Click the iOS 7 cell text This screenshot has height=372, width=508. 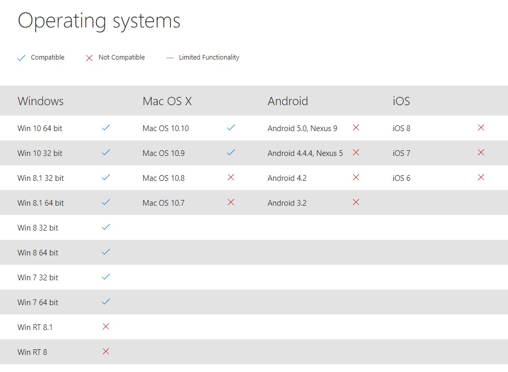(x=402, y=153)
